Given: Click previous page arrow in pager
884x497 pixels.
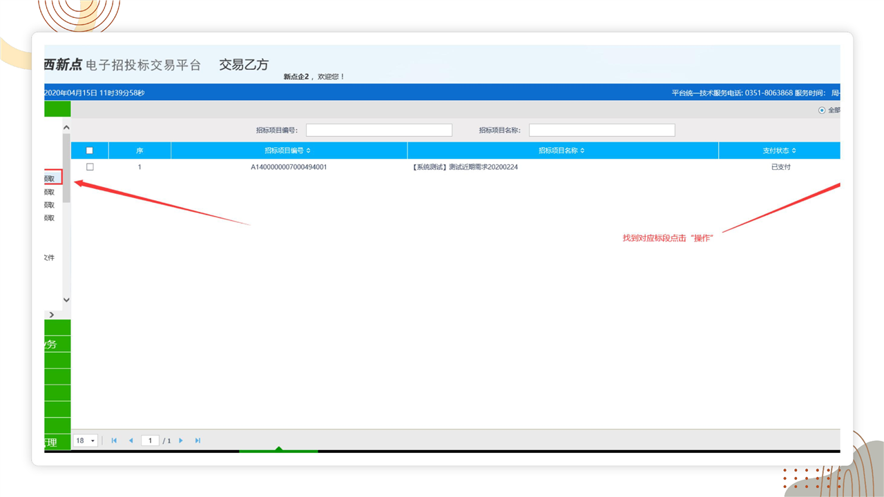Looking at the screenshot, I should [131, 440].
